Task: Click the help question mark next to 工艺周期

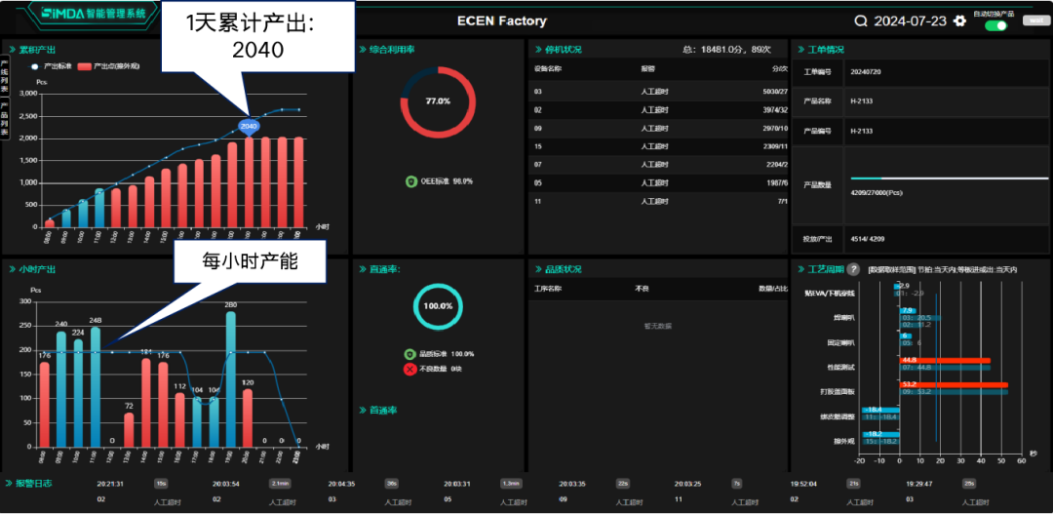Action: tap(853, 269)
